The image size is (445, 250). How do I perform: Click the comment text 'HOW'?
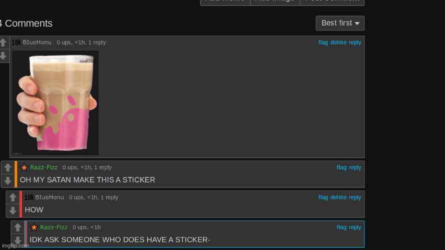(x=34, y=210)
